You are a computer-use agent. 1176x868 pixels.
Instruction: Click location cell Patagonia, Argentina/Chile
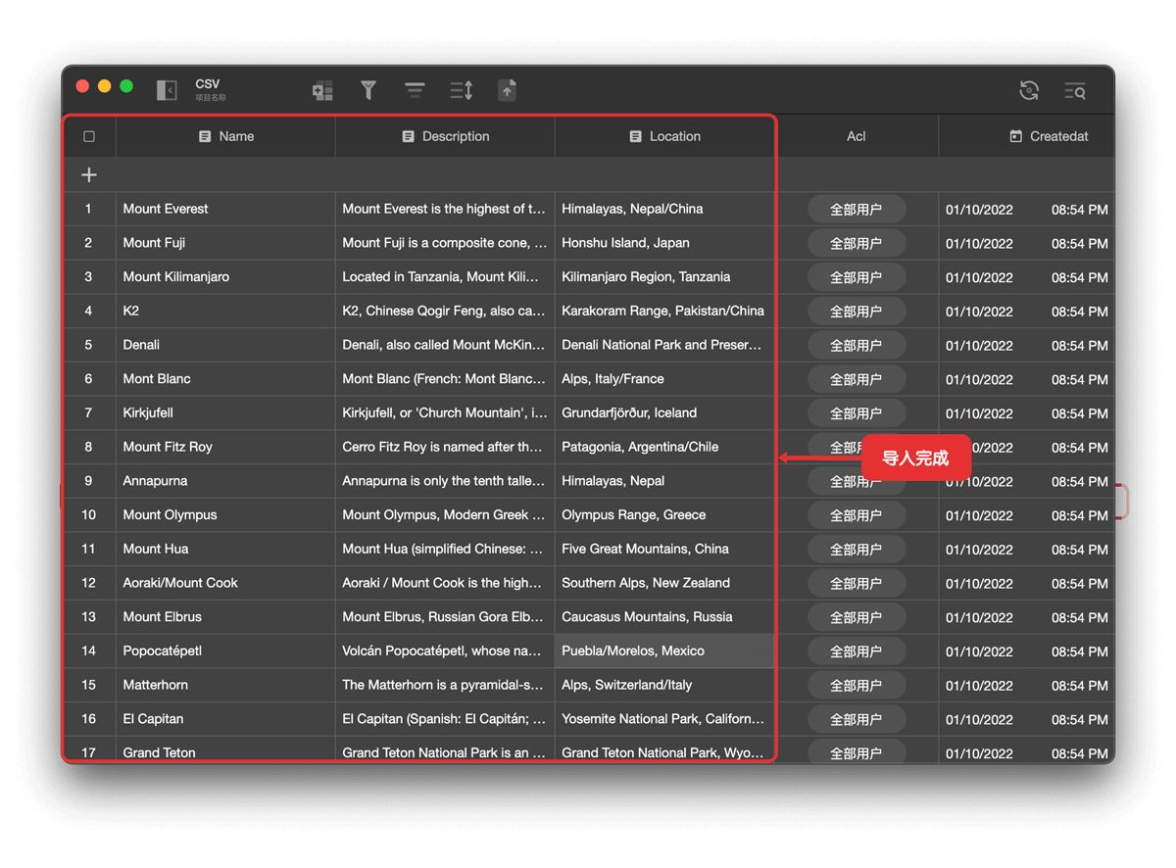pos(664,447)
